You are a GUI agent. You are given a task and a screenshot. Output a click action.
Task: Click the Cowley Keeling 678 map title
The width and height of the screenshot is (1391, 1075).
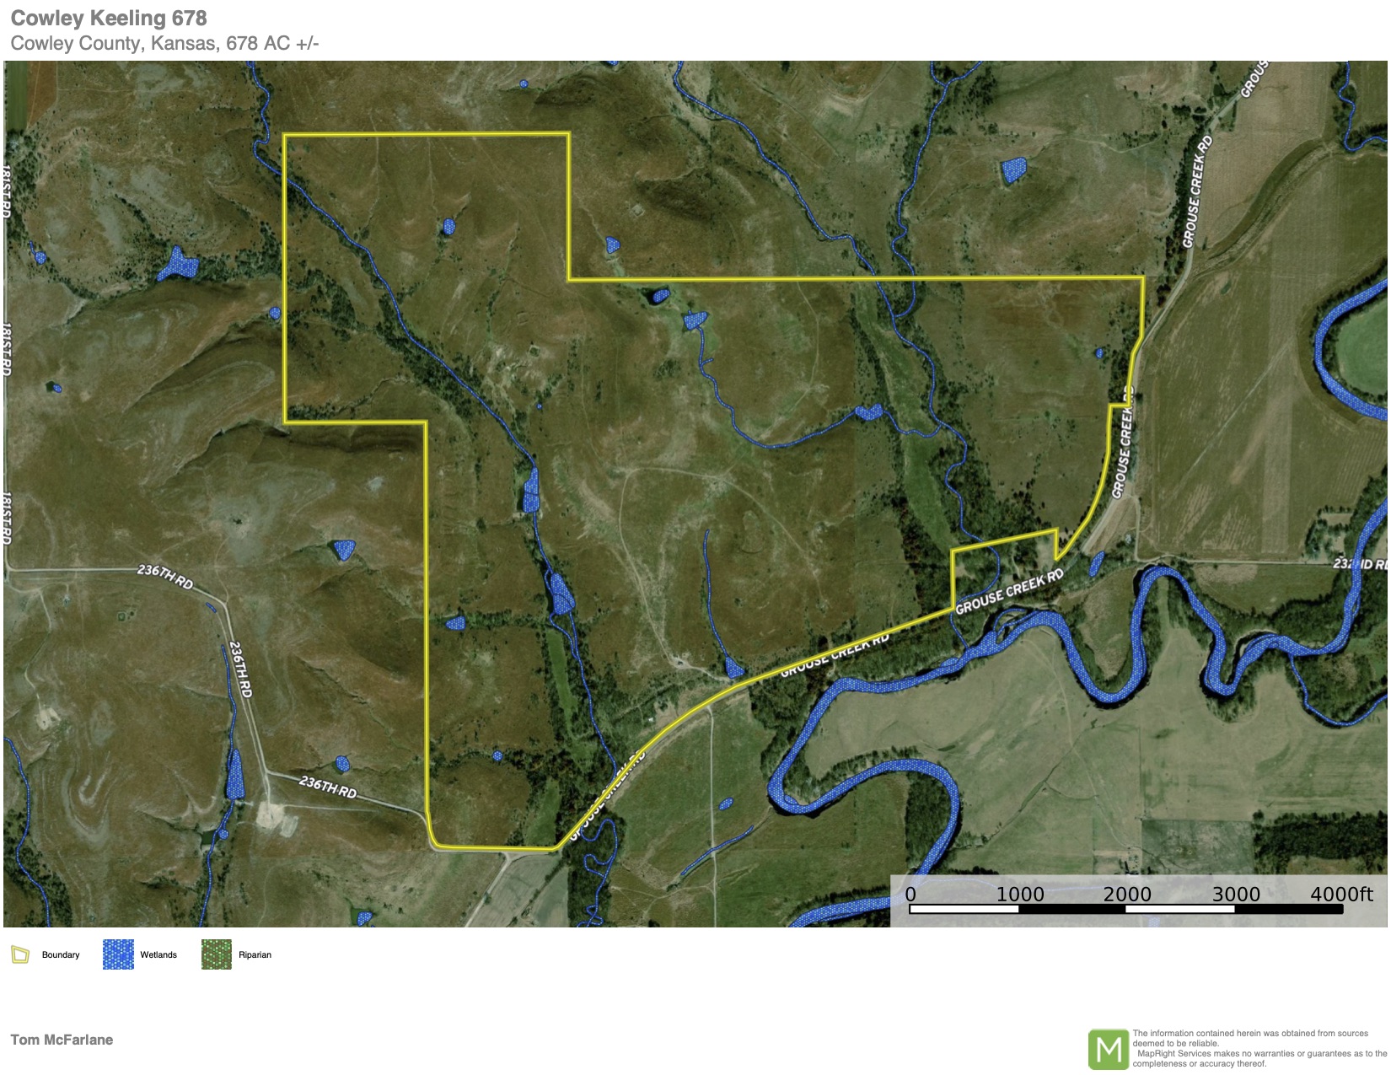109,19
